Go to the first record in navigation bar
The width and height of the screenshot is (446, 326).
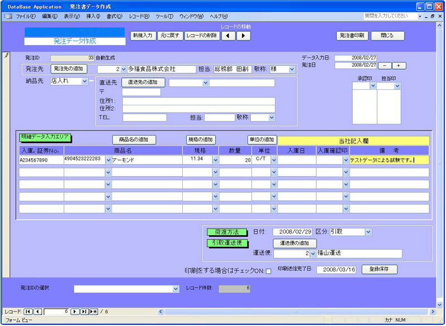(28, 312)
